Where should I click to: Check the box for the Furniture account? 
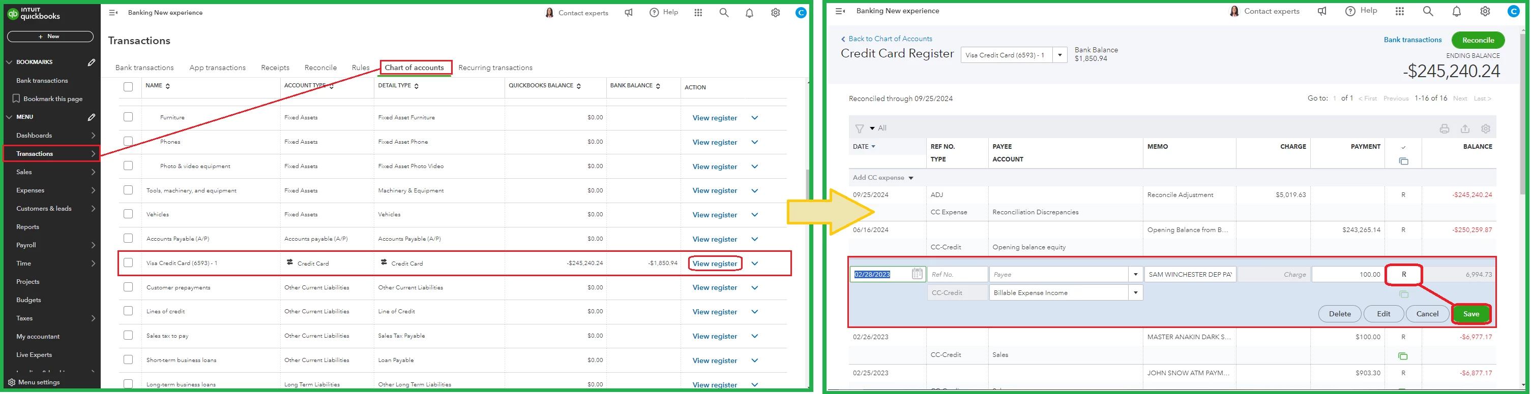(x=128, y=117)
